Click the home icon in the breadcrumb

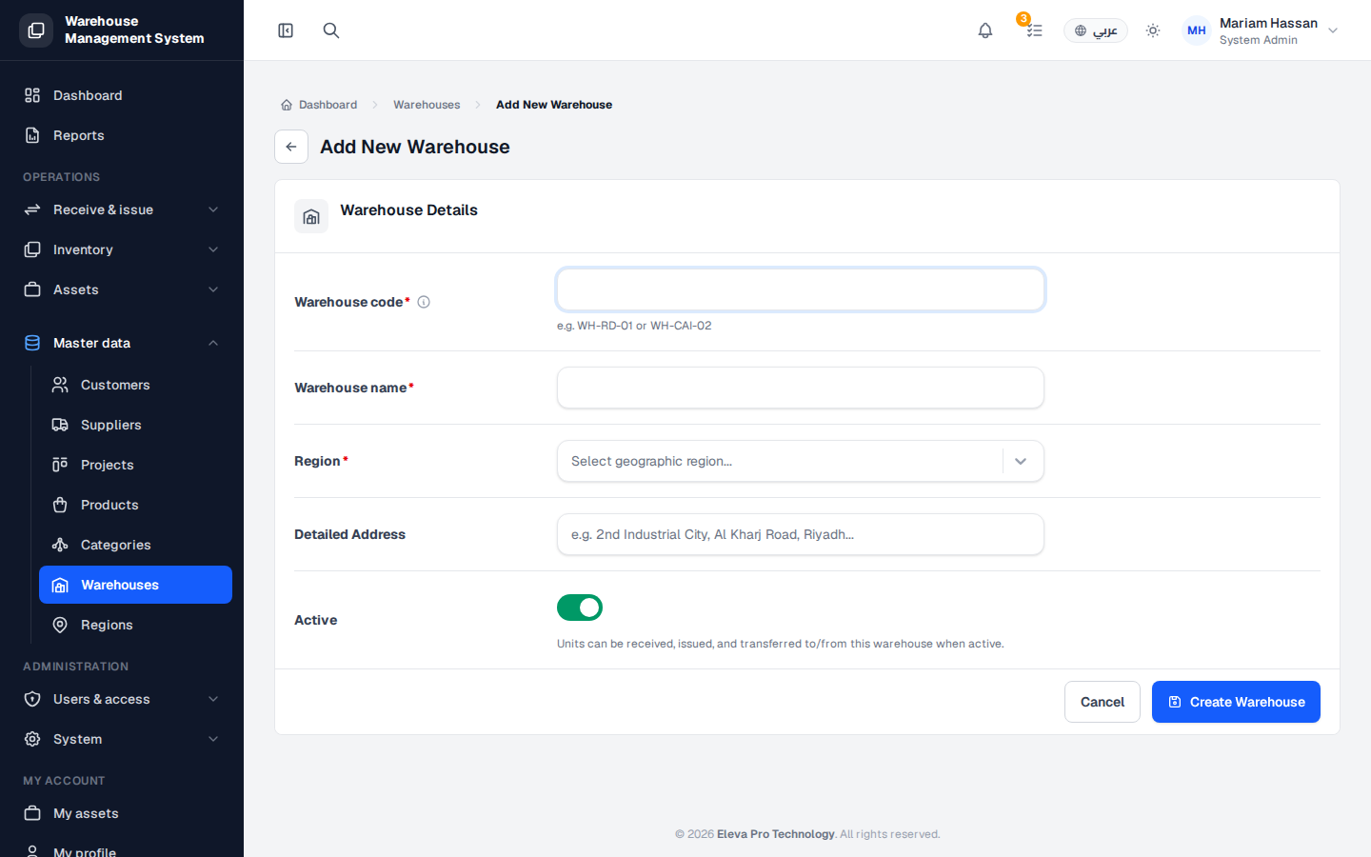click(287, 105)
